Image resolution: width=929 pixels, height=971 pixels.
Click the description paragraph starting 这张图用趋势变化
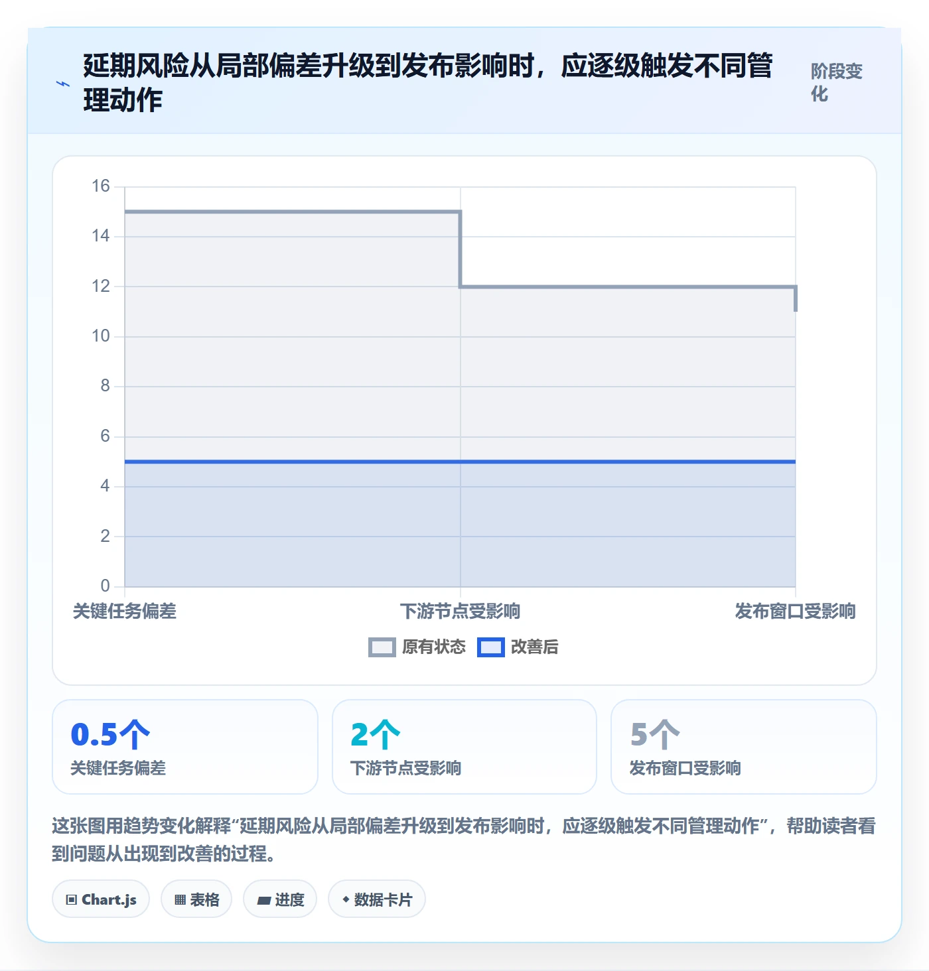(464, 840)
